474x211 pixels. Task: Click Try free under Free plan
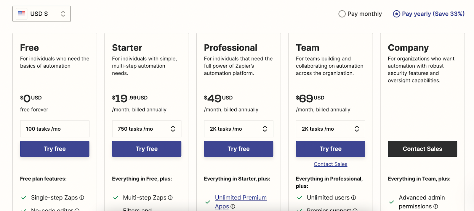point(55,149)
